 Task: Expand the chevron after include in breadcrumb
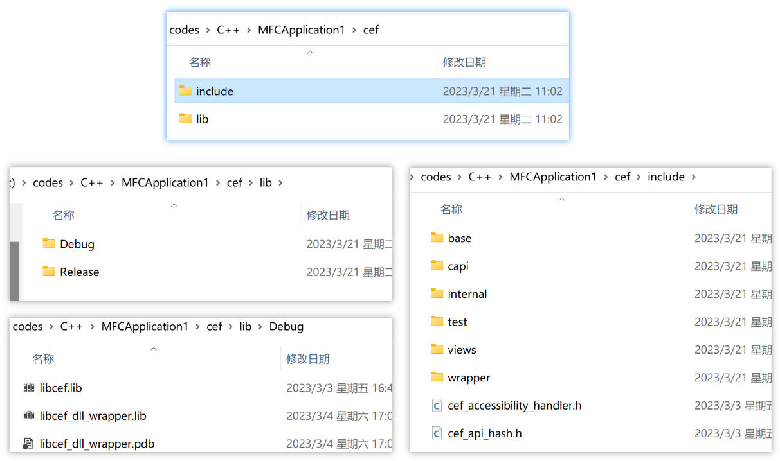click(x=693, y=177)
